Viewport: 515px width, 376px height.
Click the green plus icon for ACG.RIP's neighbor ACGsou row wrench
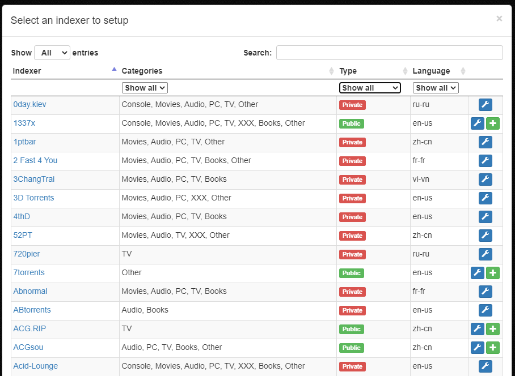point(477,347)
